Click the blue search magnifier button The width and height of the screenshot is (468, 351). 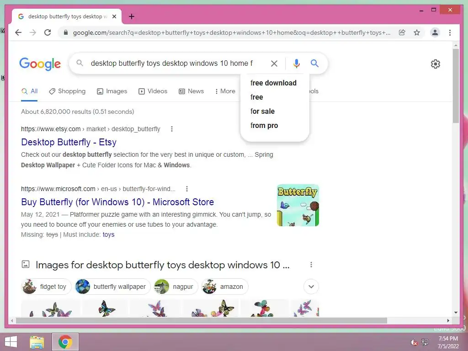pos(314,63)
